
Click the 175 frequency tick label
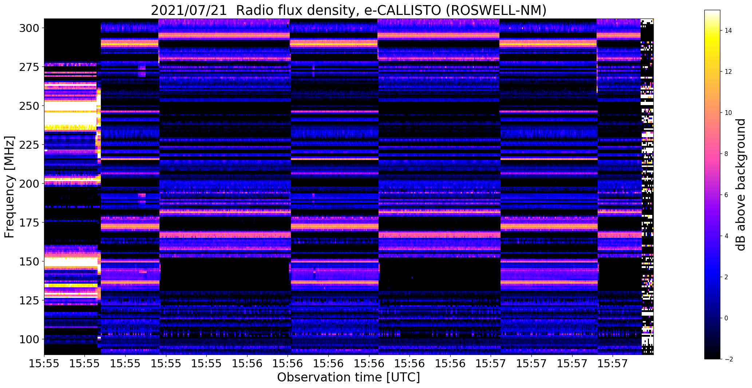point(30,223)
